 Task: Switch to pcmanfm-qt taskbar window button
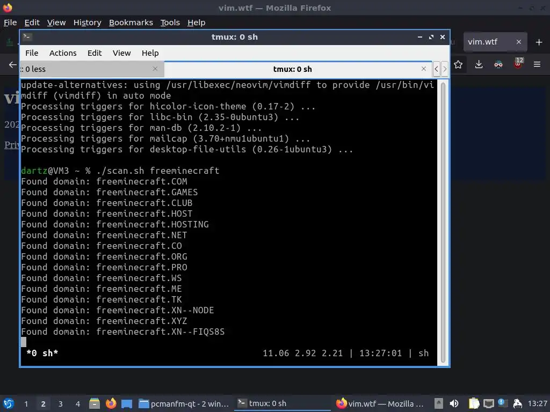point(184,404)
